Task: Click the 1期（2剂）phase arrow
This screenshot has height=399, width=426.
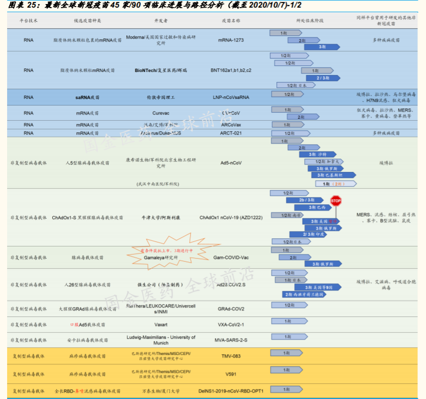Action: 336,184
